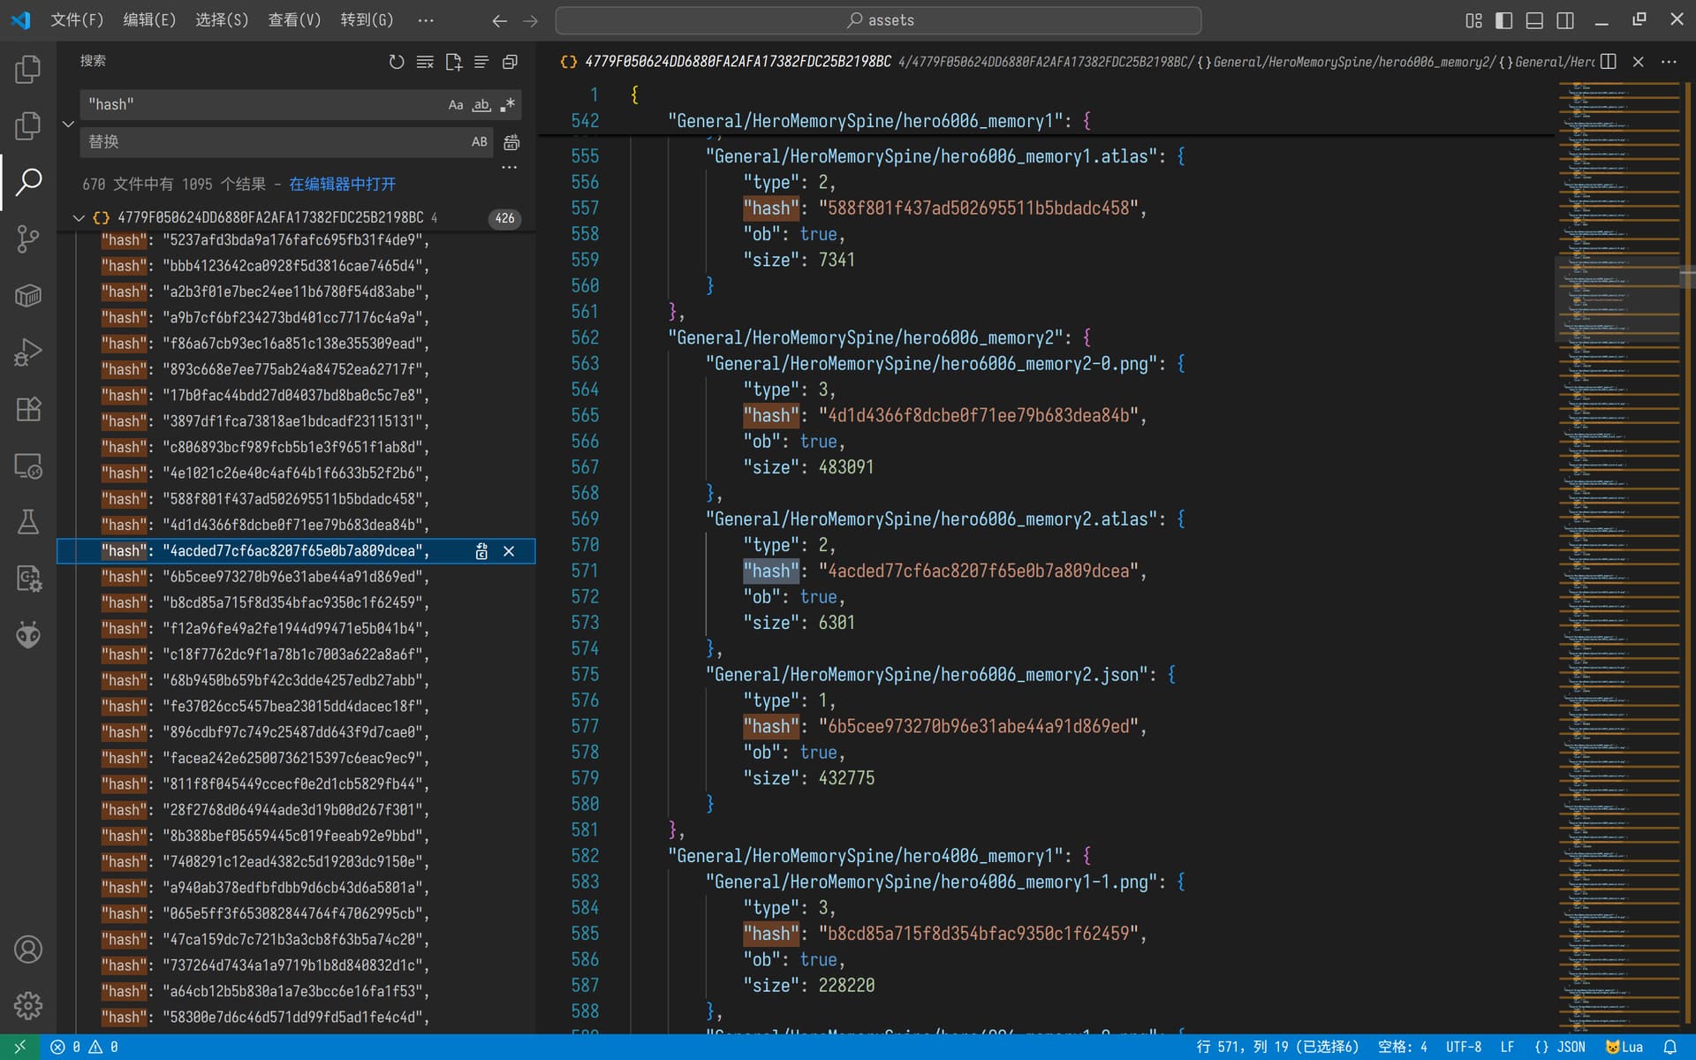This screenshot has height=1060, width=1696.
Task: Click the editor minimap slider region
Action: pos(1618,300)
